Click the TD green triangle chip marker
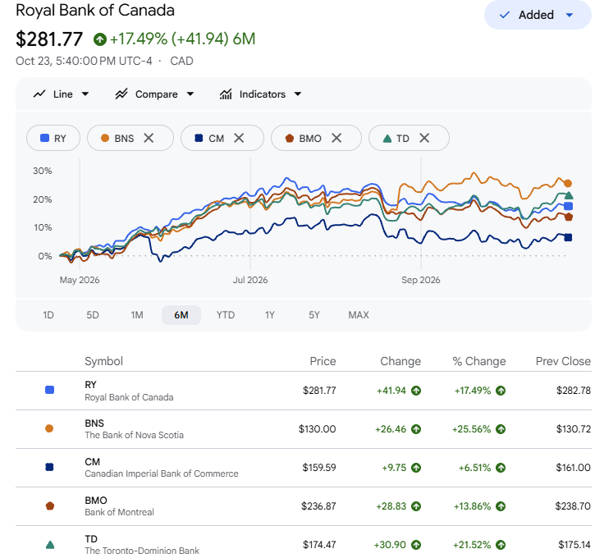The height and width of the screenshot is (558, 604). tap(387, 138)
